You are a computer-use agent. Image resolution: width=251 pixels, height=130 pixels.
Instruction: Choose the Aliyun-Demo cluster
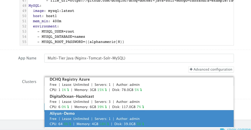[x=139, y=119]
